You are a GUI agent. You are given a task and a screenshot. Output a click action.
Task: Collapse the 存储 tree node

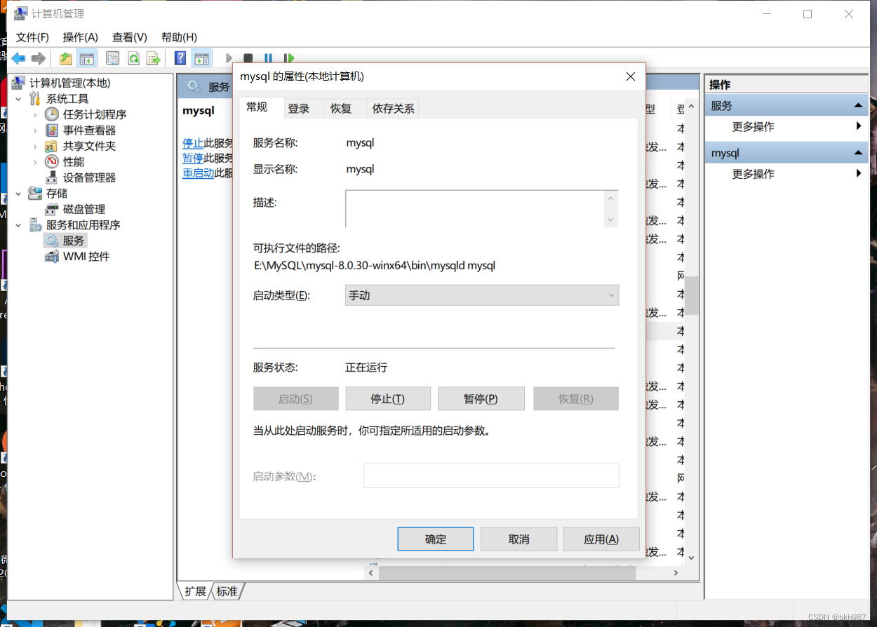tap(19, 194)
